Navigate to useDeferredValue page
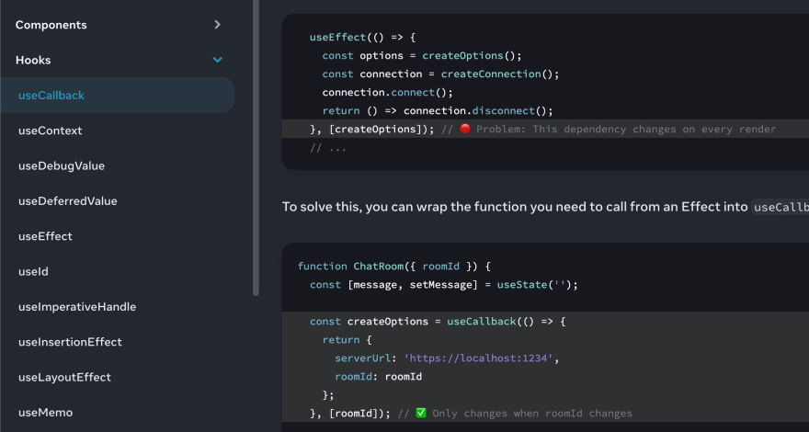 pos(68,200)
